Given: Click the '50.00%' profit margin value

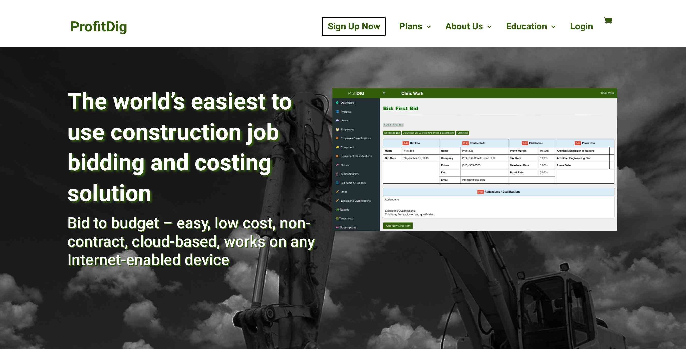Looking at the screenshot, I should (544, 151).
